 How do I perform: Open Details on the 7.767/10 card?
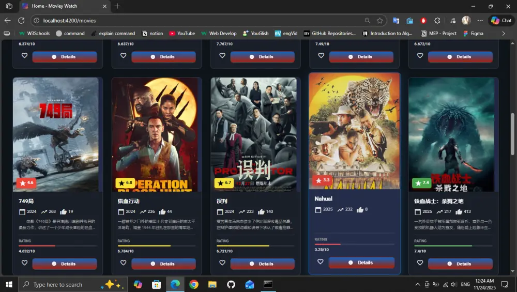(263, 57)
